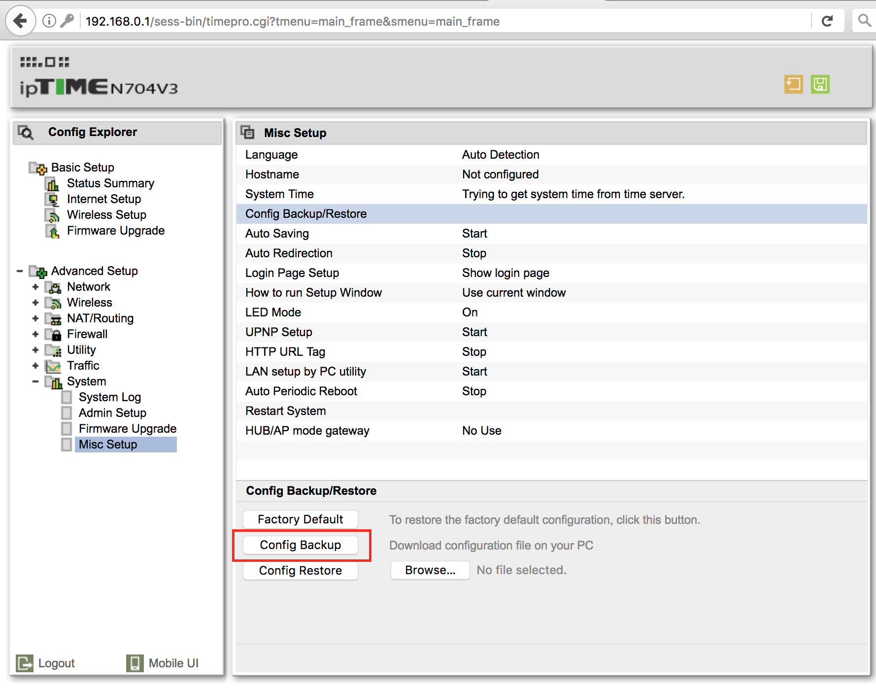Screen dimensions: 876x688
Task: Expand the Utility tree node
Action: point(35,350)
